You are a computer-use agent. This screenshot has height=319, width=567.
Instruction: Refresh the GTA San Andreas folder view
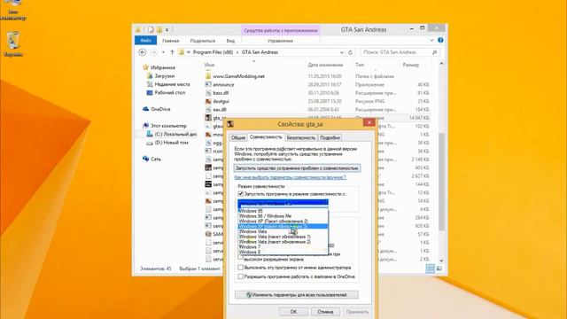click(350, 52)
